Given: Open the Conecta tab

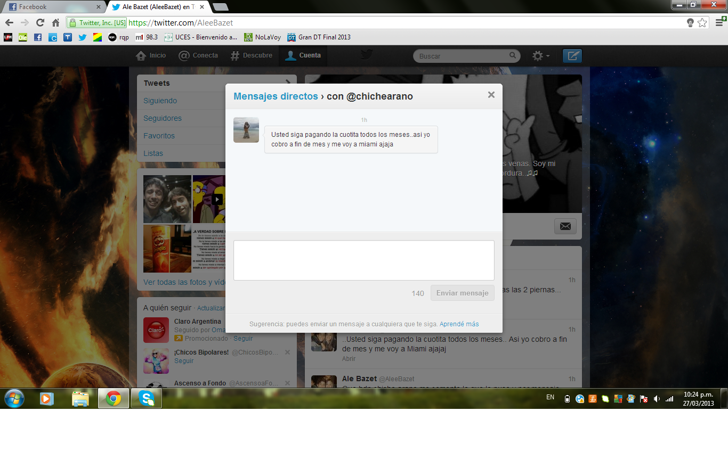Looking at the screenshot, I should click(x=198, y=55).
